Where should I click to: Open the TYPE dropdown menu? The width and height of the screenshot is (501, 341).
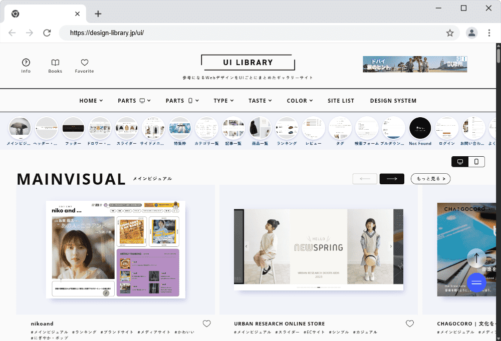[223, 100]
